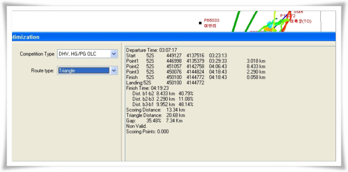
Task: Click the 여만리 waypoint name on map
Action: (x=210, y=26)
